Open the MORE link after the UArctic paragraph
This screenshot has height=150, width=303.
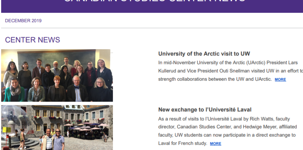[x=280, y=79]
